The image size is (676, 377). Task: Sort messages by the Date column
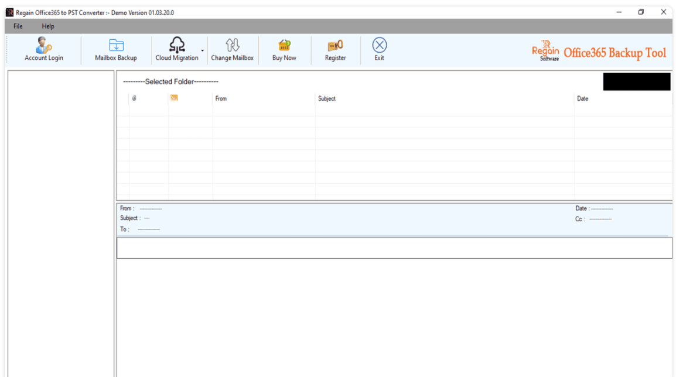click(x=582, y=98)
